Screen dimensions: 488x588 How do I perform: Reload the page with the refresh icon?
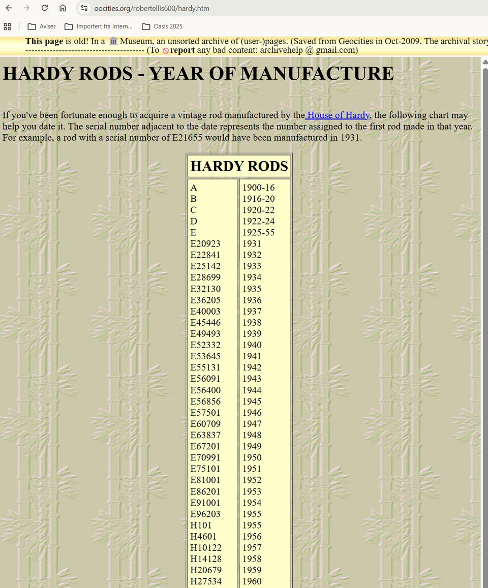click(x=44, y=8)
